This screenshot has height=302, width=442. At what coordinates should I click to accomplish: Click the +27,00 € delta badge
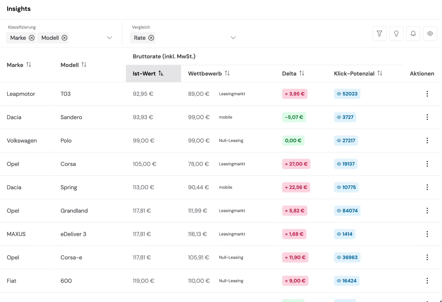(x=296, y=164)
